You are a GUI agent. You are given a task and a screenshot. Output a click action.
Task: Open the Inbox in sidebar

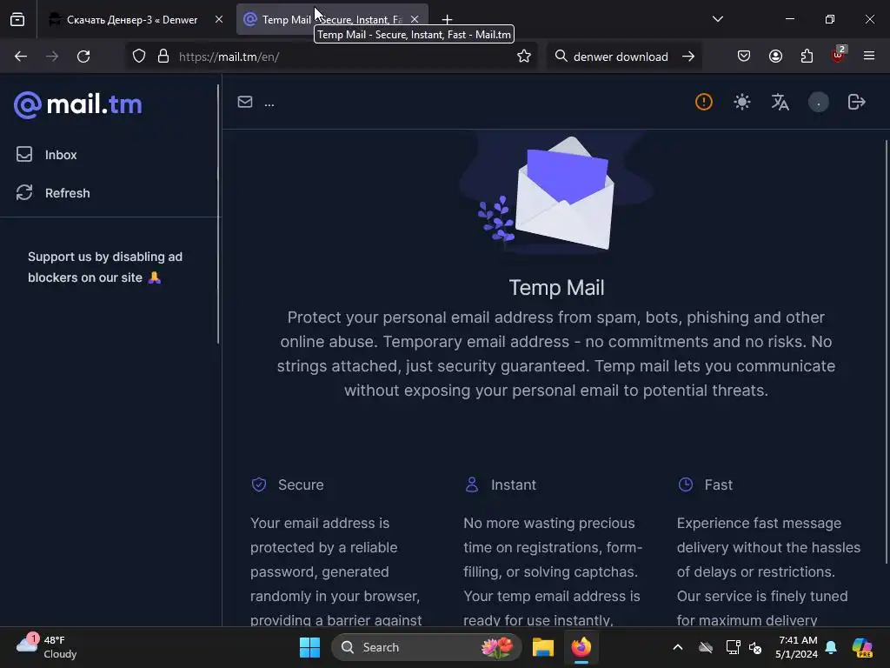[x=47, y=155]
